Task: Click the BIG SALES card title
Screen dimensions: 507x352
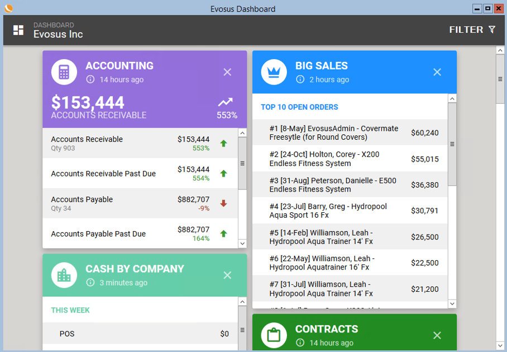Action: point(322,66)
